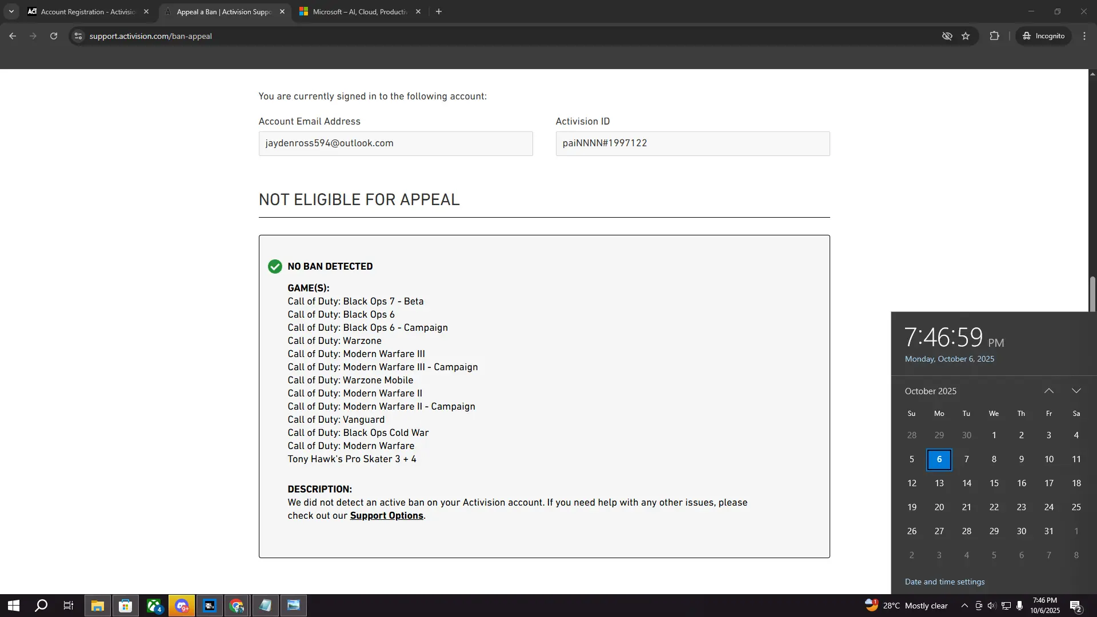Open the Chrome three-dot menu

point(1084,36)
